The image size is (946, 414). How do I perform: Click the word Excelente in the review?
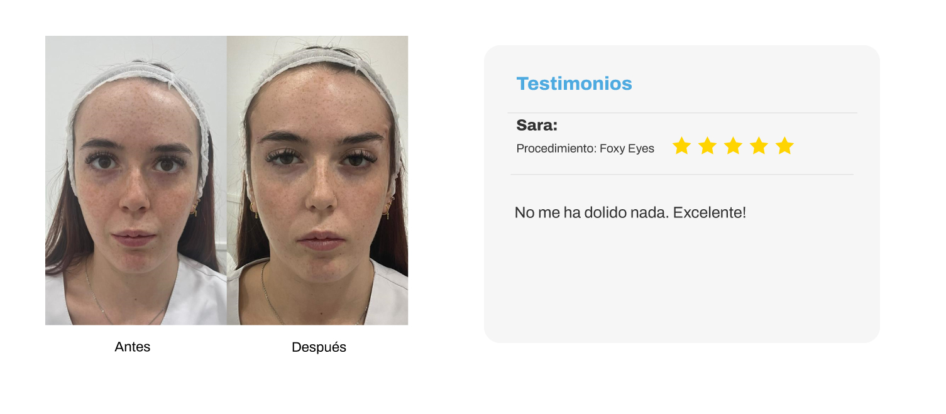point(710,212)
